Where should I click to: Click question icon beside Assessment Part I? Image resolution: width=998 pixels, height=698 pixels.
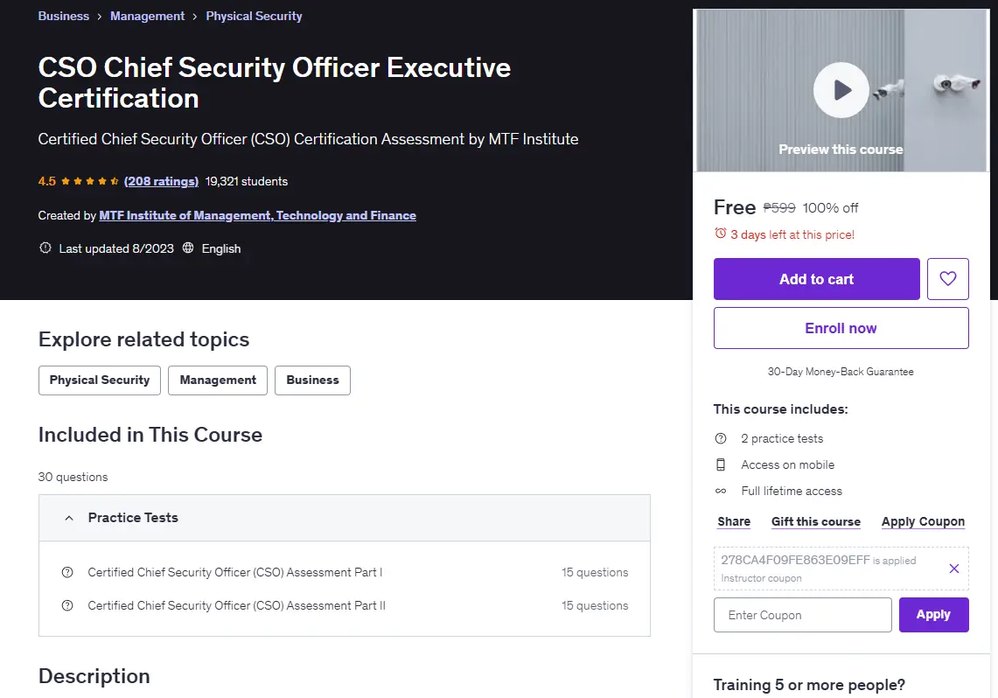coord(66,572)
